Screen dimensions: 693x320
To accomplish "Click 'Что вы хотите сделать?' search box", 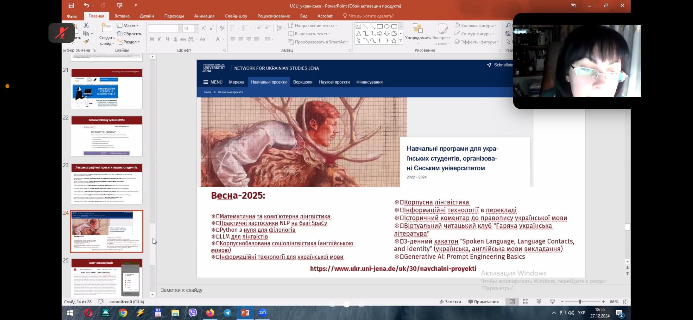I will click(371, 16).
